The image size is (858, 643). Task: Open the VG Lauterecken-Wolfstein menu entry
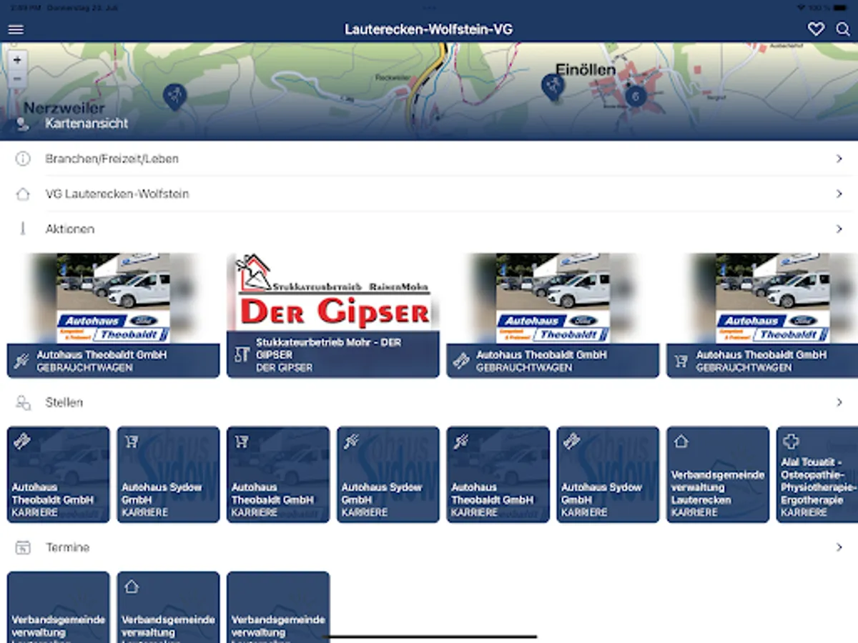click(429, 194)
